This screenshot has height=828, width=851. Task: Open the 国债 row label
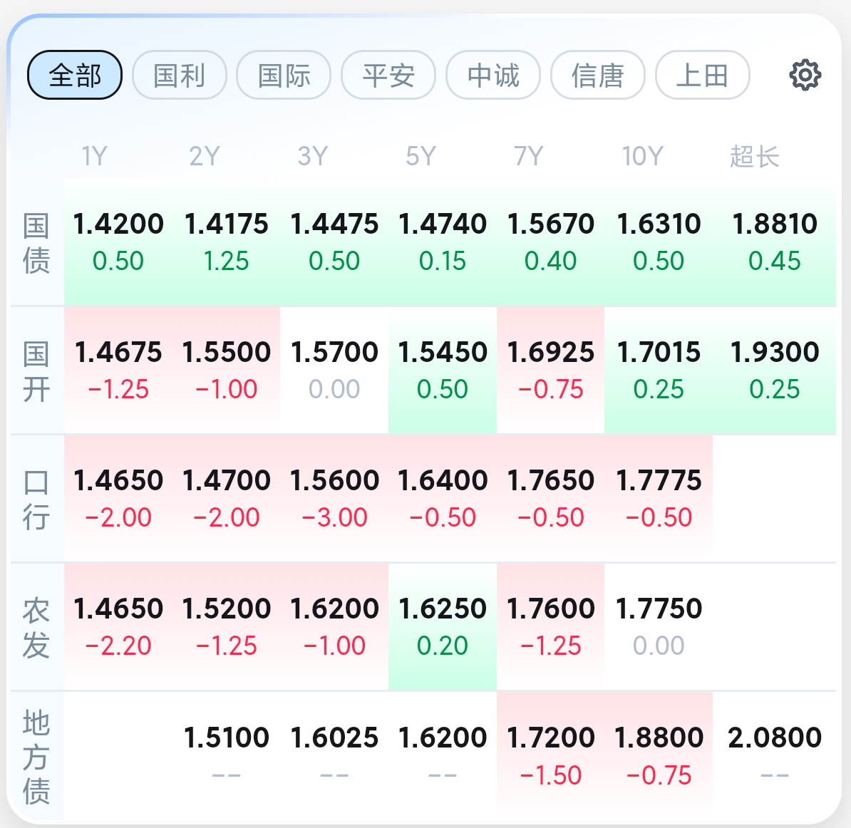pyautogui.click(x=36, y=243)
